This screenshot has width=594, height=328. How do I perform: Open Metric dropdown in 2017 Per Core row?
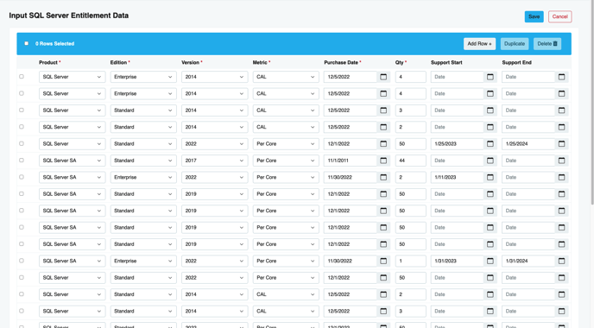coord(286,161)
